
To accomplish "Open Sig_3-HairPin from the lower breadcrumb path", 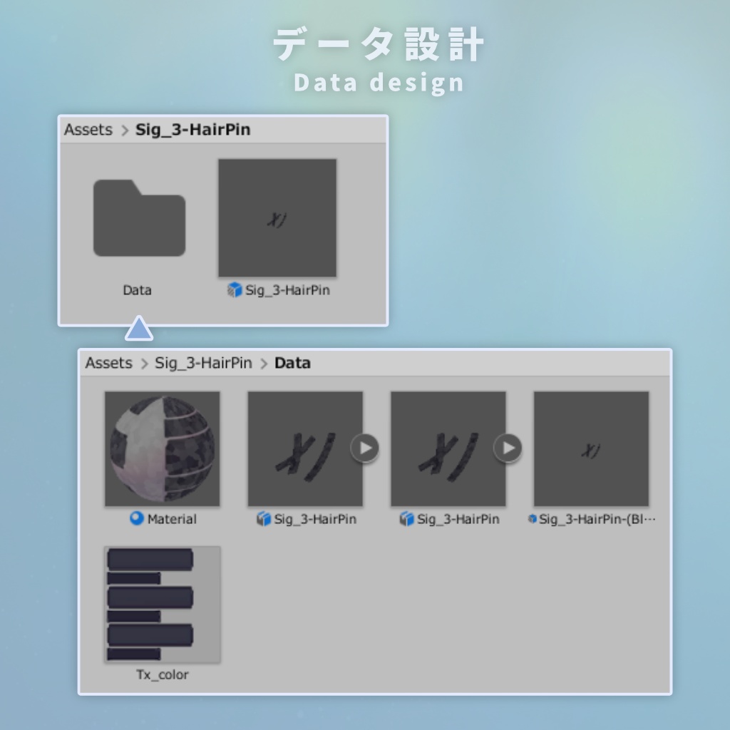I will 203,363.
